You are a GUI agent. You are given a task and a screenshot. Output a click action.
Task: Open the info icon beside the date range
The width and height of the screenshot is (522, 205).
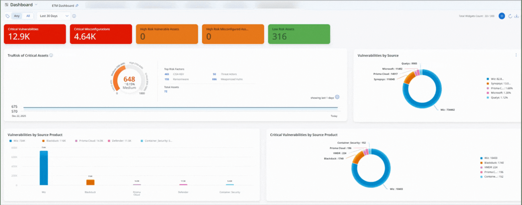point(74,16)
